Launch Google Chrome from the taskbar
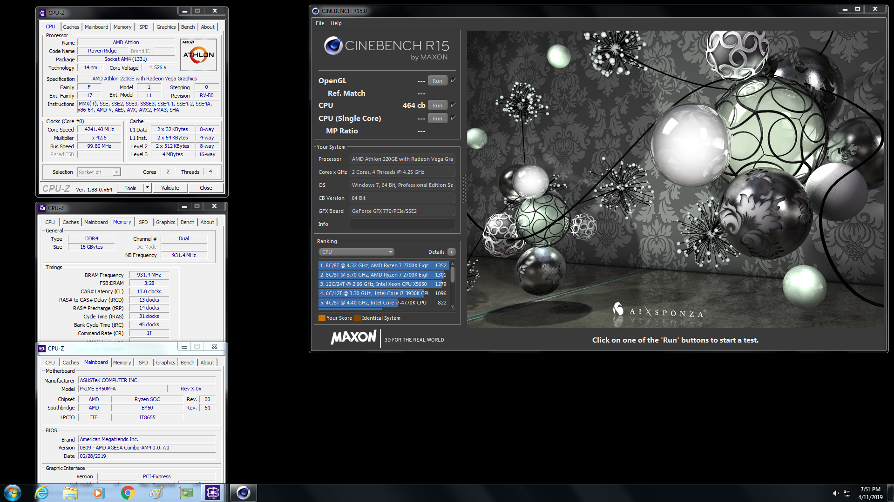The image size is (894, 502). tap(128, 493)
